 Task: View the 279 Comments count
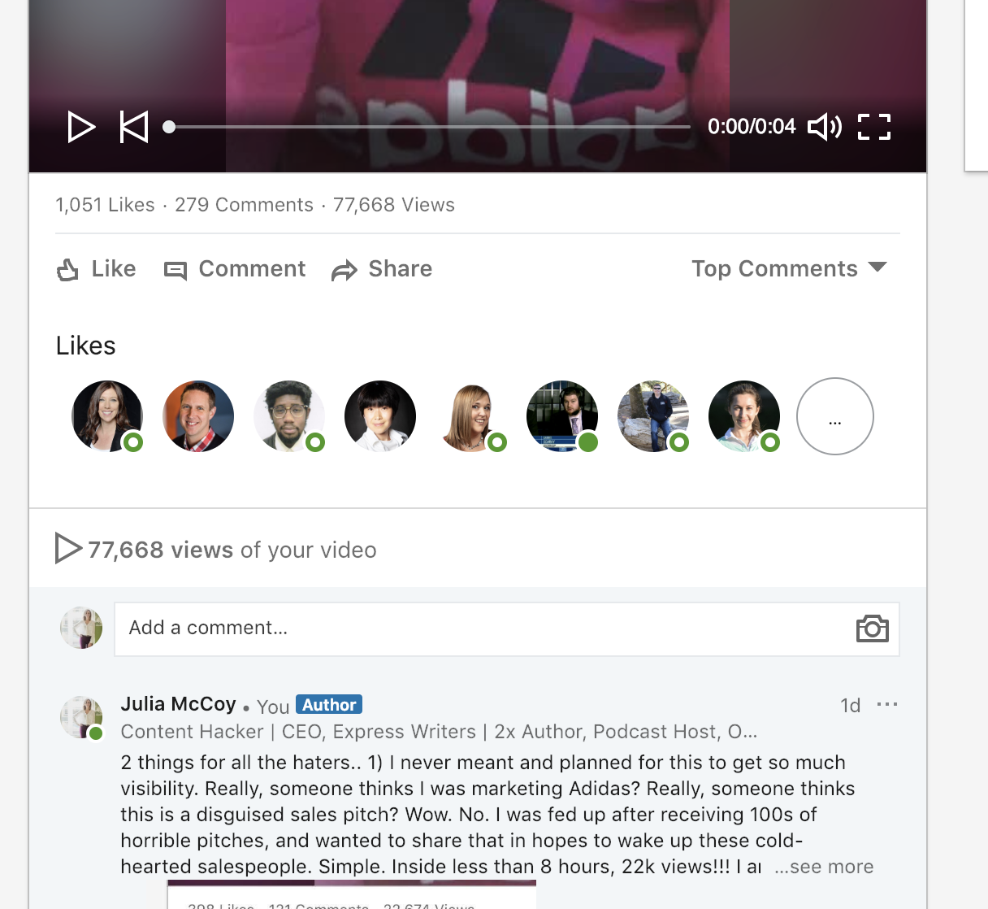coord(244,205)
